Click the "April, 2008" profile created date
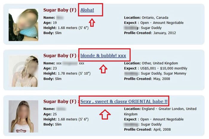209x139 pixels. pos(162,129)
